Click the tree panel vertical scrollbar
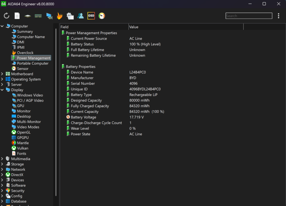Image resolution: width=286 pixels, height=206 pixels. coord(56,112)
